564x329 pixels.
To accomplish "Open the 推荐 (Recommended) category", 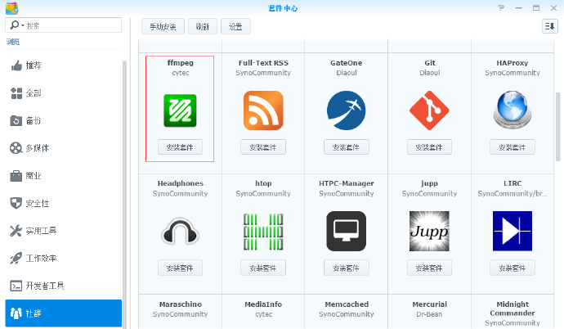I will coord(64,65).
